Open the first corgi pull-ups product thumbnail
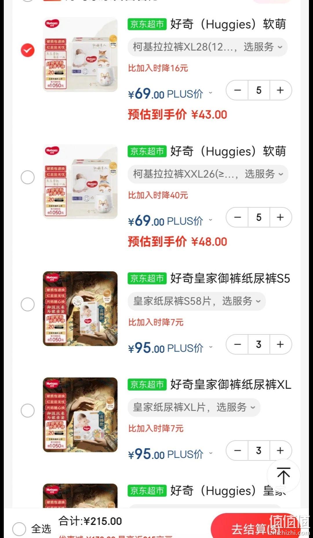Viewport: 313px width, 538px height. (x=80, y=54)
